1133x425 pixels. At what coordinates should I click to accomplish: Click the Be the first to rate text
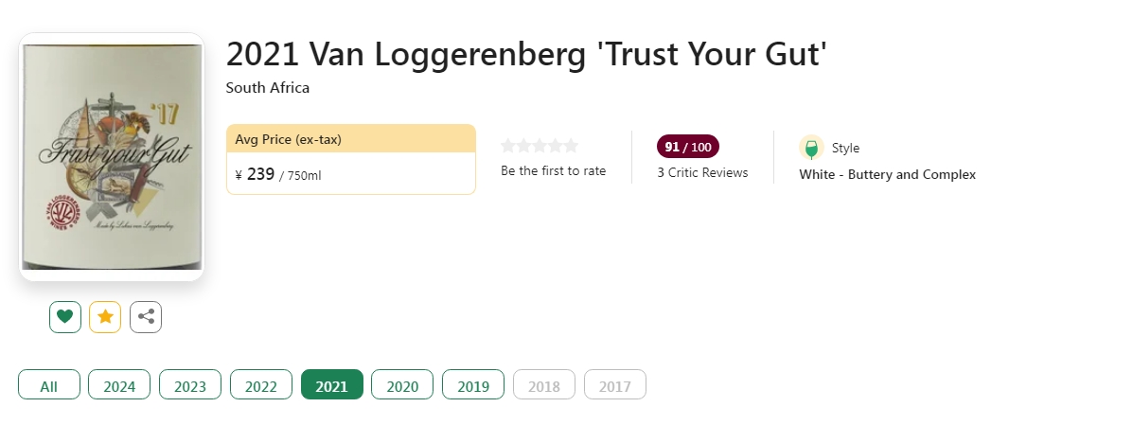click(x=553, y=171)
